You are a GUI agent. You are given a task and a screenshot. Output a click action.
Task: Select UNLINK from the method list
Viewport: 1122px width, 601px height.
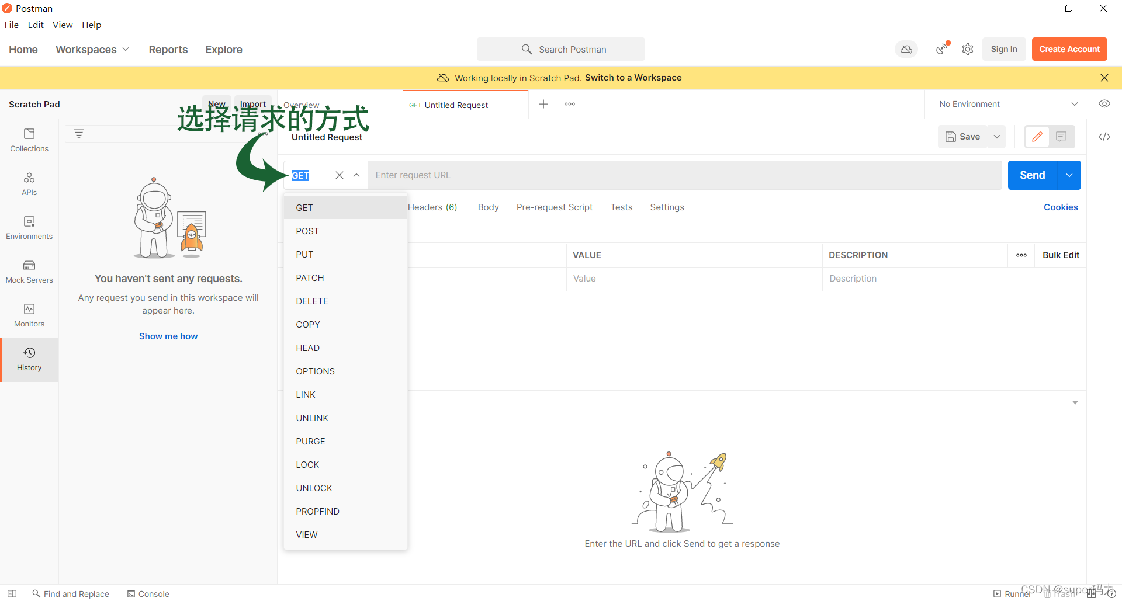click(x=345, y=418)
